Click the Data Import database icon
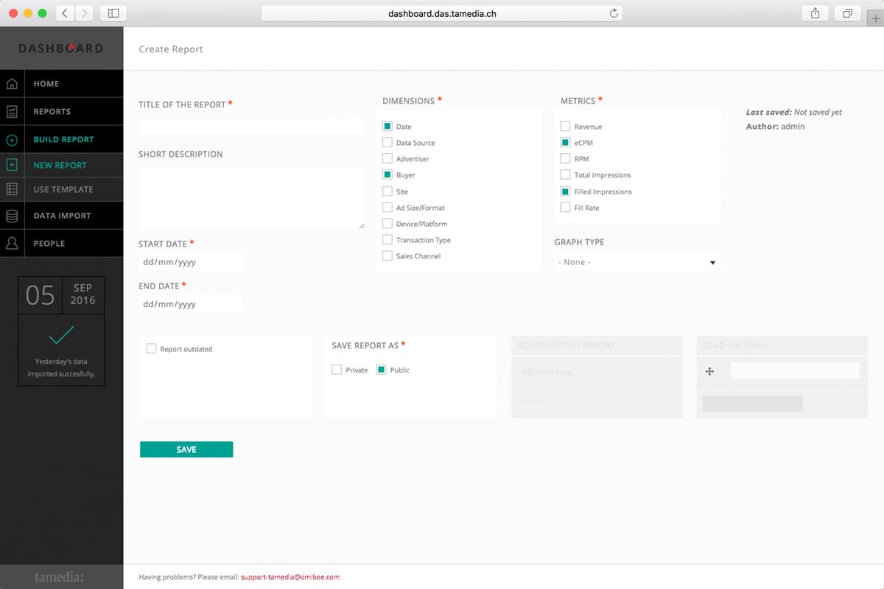This screenshot has height=589, width=884. [12, 216]
